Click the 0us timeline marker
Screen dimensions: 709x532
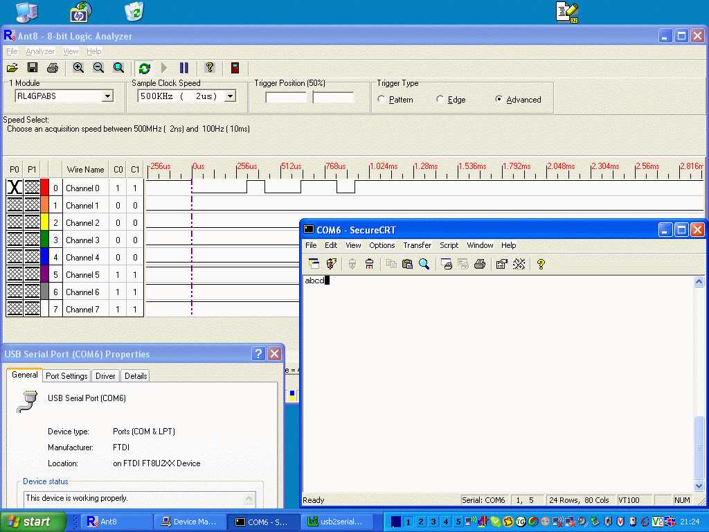coord(199,166)
